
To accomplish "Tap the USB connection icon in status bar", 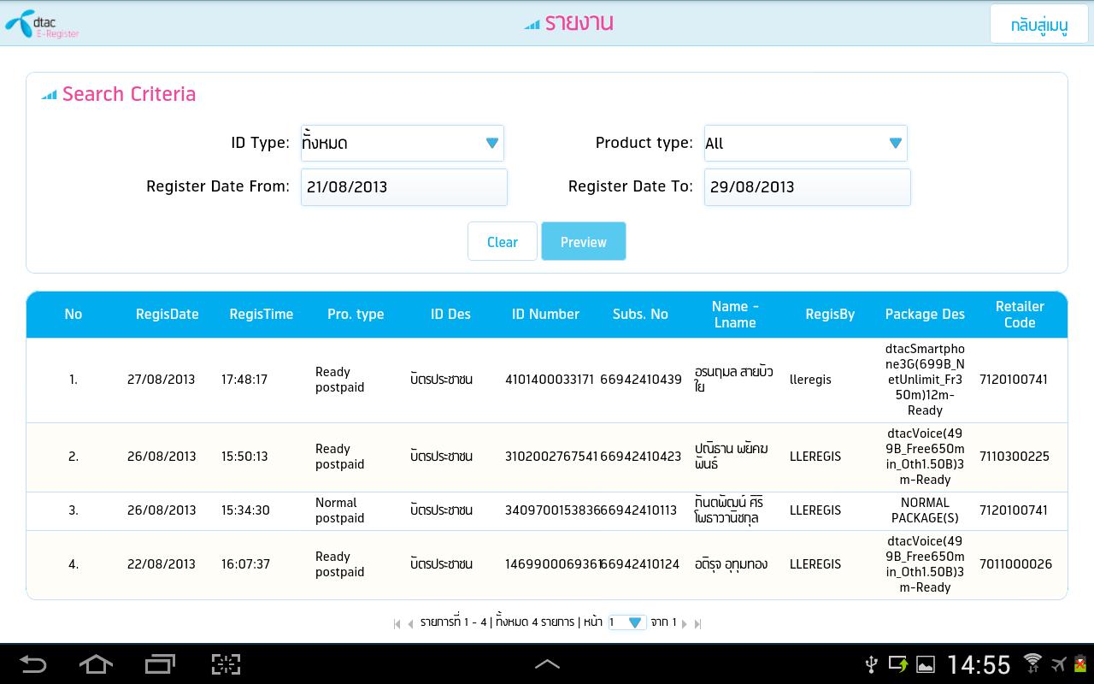I will (870, 664).
